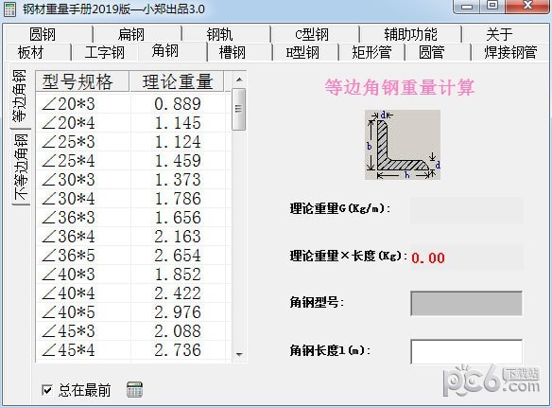Click the app icon in title bar

click(x=9, y=9)
